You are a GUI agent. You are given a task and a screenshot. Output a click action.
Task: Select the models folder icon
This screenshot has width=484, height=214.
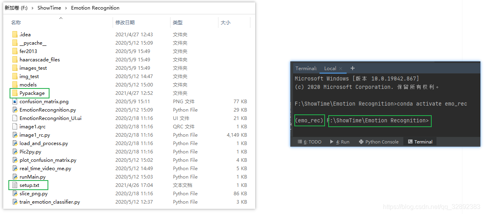click(15, 84)
